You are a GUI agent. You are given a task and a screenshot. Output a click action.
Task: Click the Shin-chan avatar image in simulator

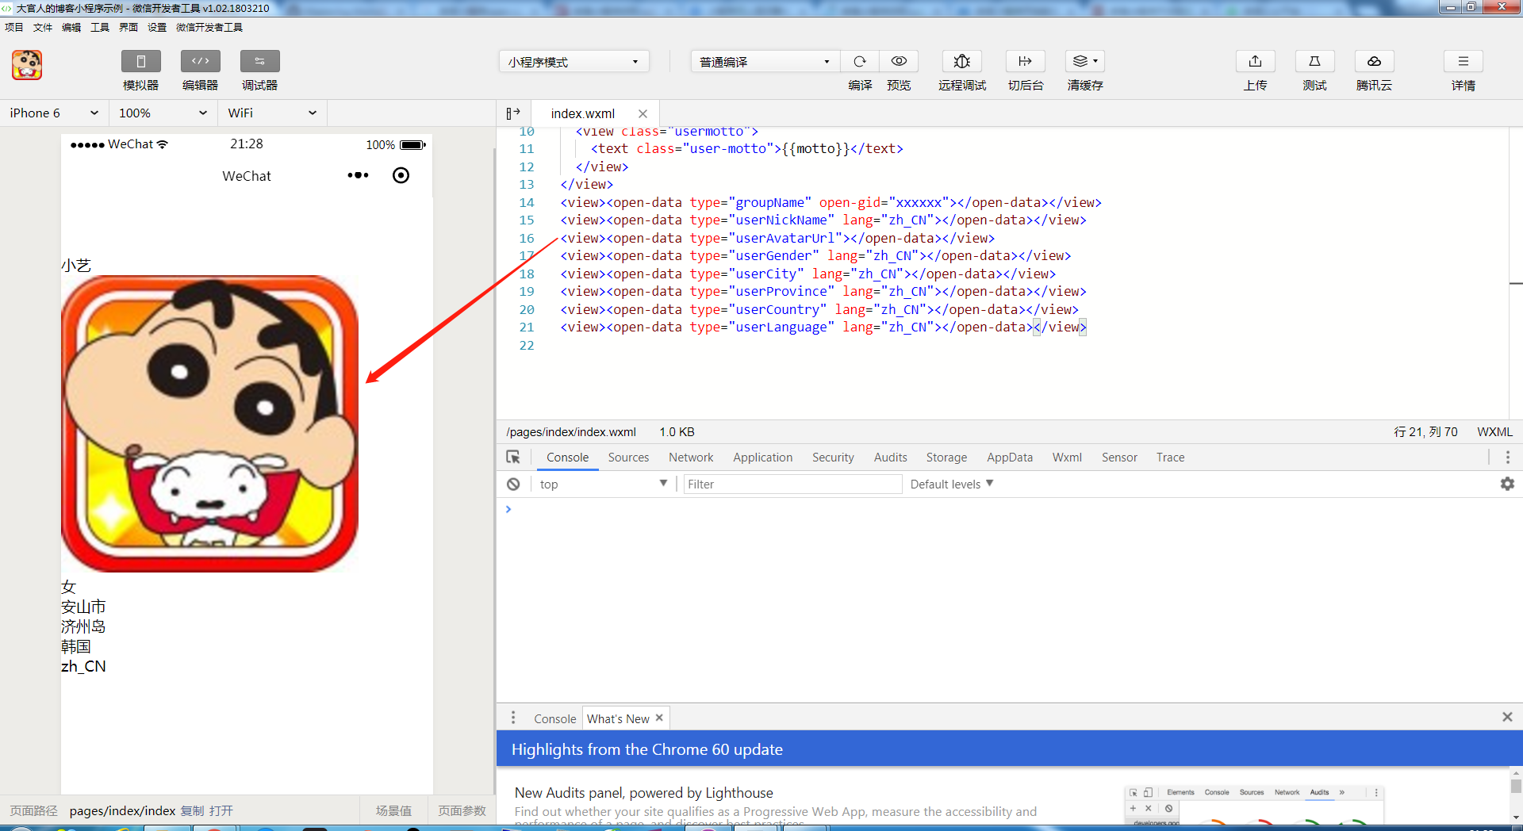pyautogui.click(x=209, y=423)
